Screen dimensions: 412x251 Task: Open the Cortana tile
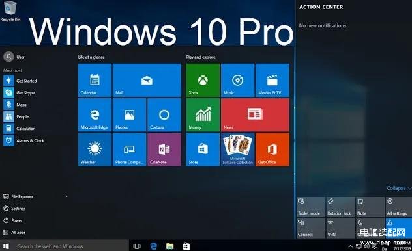[164, 114]
